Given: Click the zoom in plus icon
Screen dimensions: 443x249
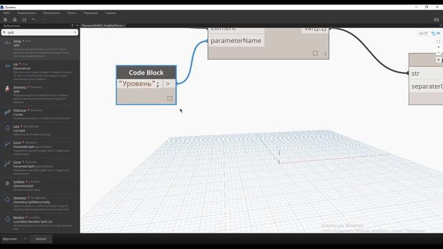Looking at the screenshot, I should coord(438,47).
